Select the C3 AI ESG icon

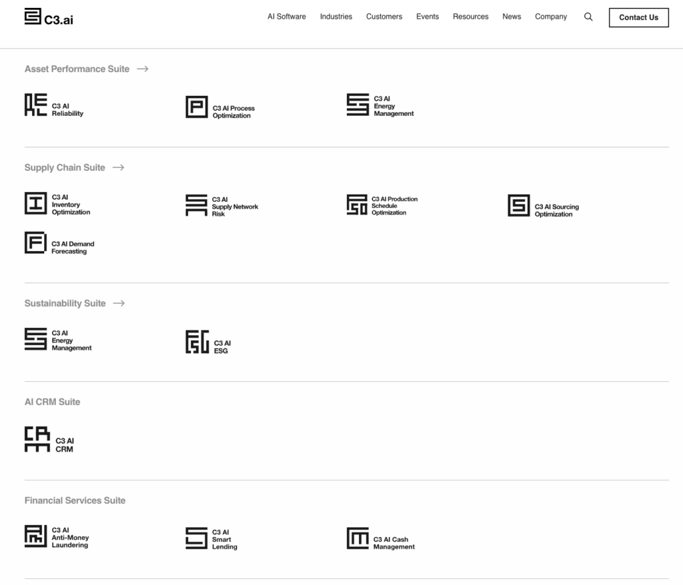197,342
